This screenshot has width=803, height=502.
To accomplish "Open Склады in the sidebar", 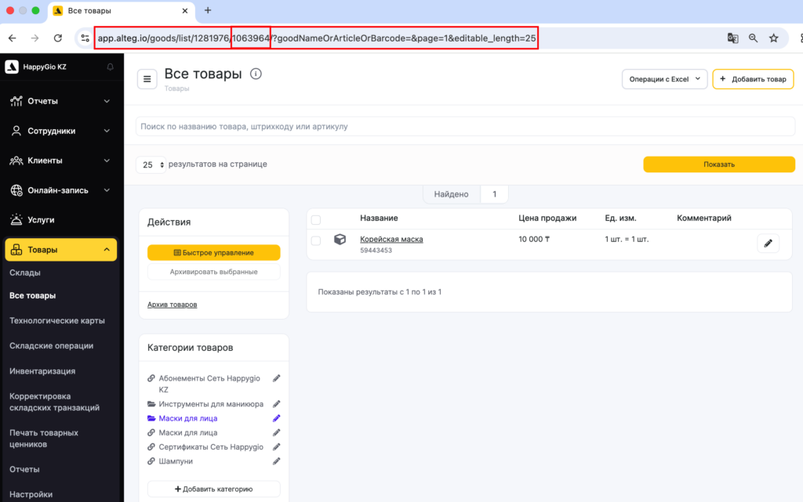I will click(x=25, y=273).
